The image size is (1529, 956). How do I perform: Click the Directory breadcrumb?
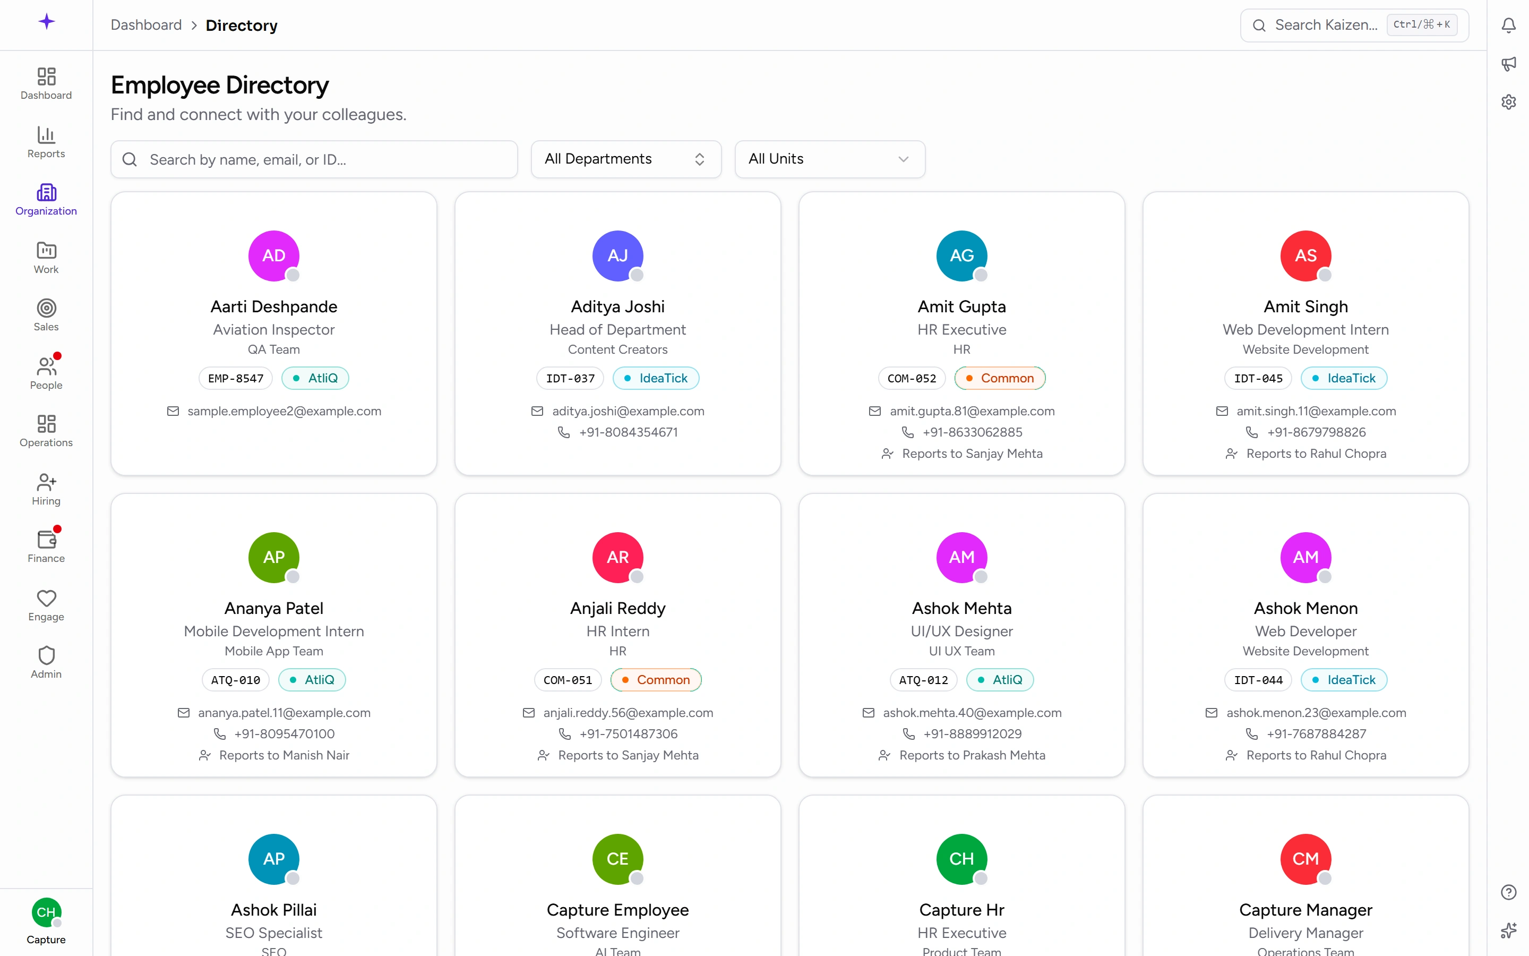(x=242, y=25)
